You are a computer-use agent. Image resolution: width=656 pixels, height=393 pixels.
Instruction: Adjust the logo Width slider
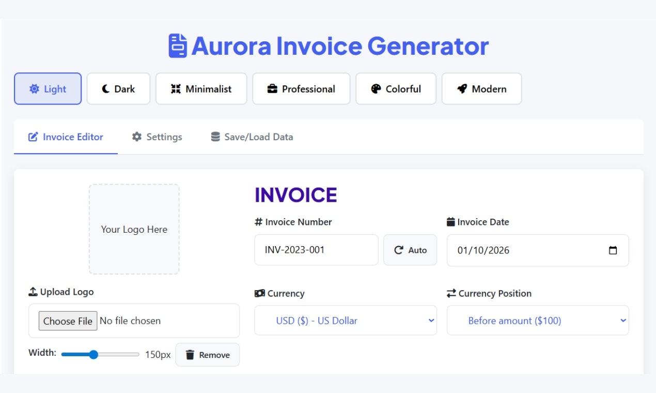coord(93,354)
